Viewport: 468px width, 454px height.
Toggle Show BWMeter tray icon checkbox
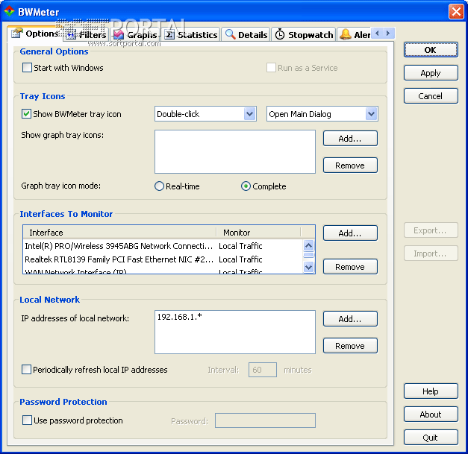[26, 114]
